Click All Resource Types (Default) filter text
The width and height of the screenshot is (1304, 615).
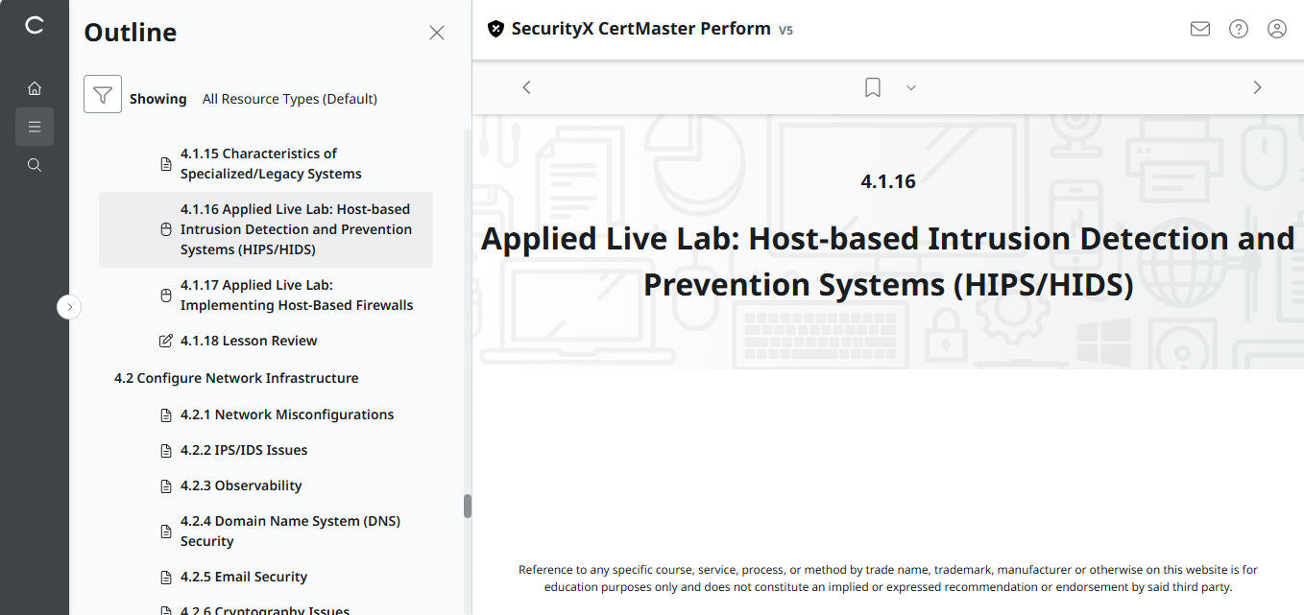point(290,98)
